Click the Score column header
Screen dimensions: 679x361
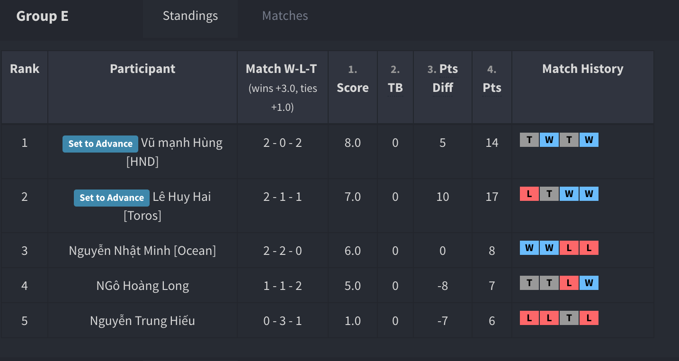point(353,88)
